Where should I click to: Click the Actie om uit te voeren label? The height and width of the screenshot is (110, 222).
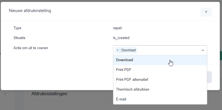(31, 48)
